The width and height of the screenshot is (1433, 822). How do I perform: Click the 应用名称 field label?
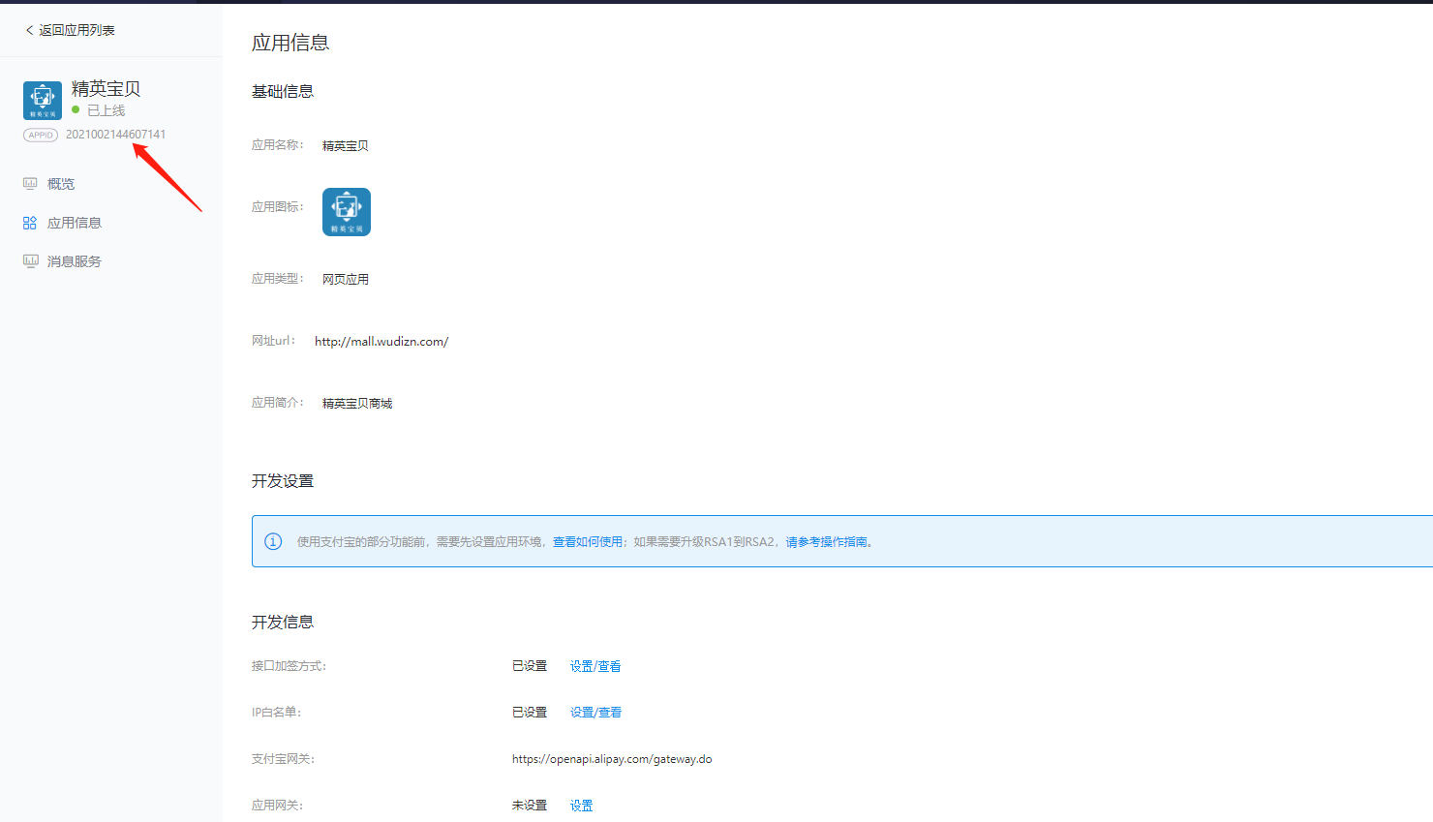278,145
